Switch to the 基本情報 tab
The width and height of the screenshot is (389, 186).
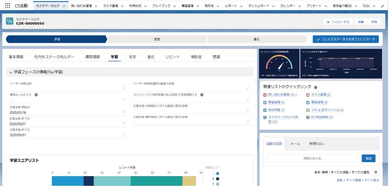pos(16,57)
